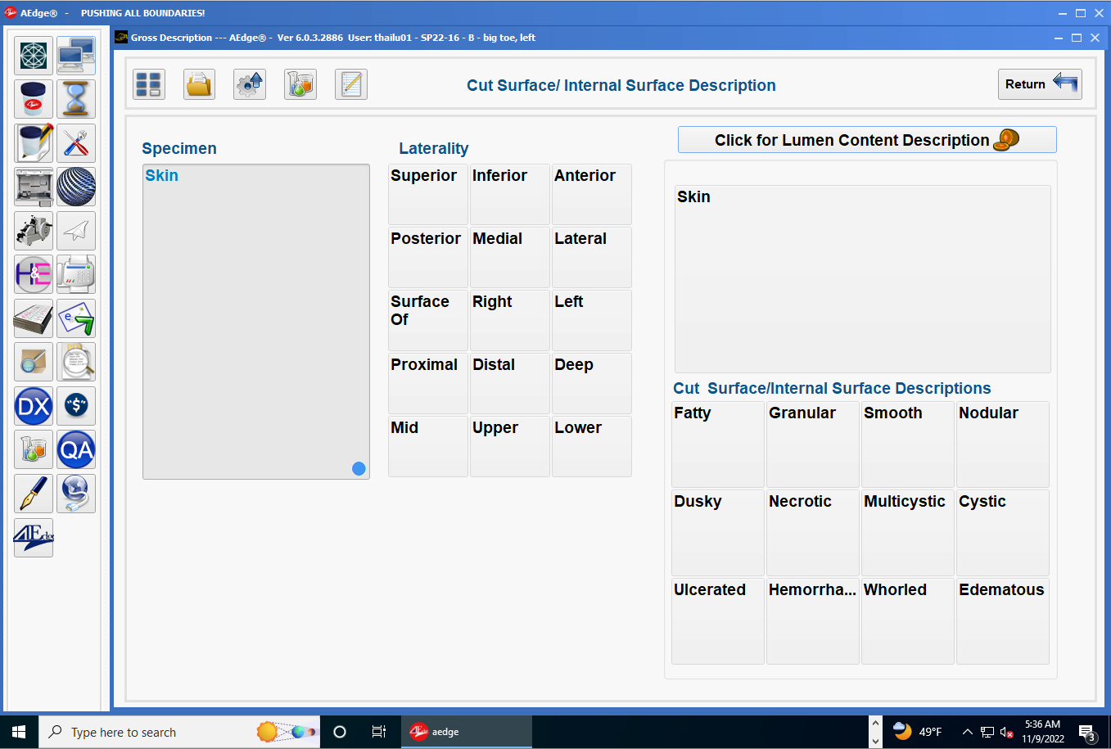Click the blue striped sphere icon
Screen dimensions: 1111x749
point(76,187)
